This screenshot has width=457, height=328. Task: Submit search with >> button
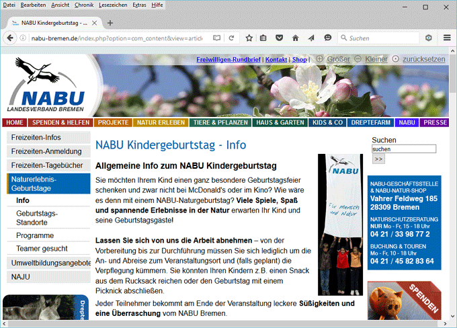coord(378,159)
